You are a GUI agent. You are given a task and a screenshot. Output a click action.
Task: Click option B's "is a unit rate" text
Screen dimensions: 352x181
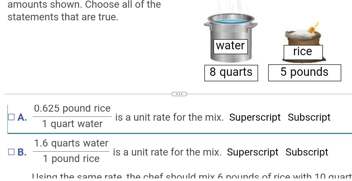(x=167, y=152)
